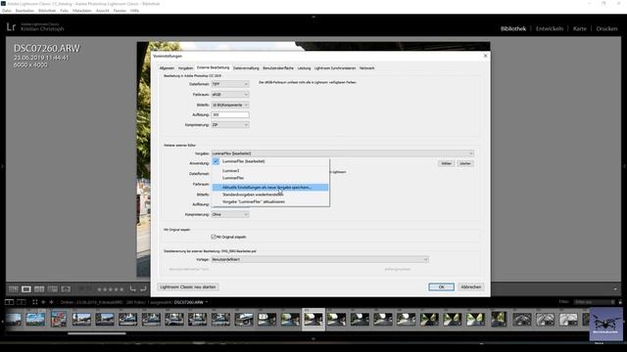Image resolution: width=627 pixels, height=352 pixels.
Task: Click grid shortcut icon in filmstrip bar
Action: point(35,302)
